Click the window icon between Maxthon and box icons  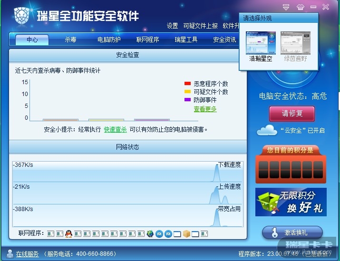click(177, 234)
